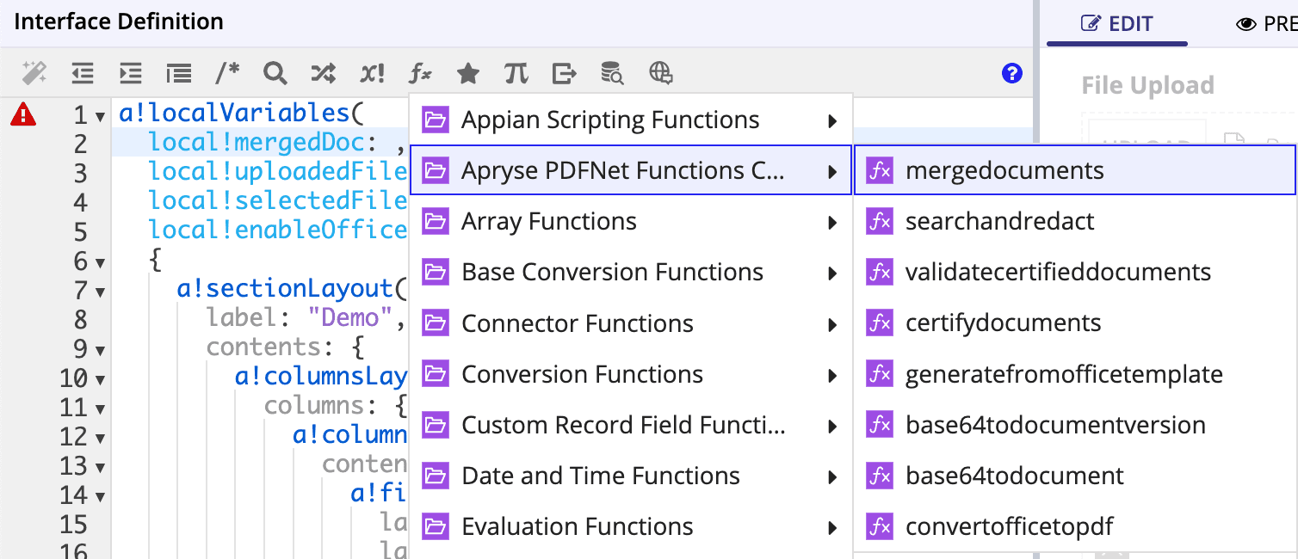The height and width of the screenshot is (559, 1298).
Task: Click the shuffle arrows toolbar icon
Action: click(x=324, y=74)
